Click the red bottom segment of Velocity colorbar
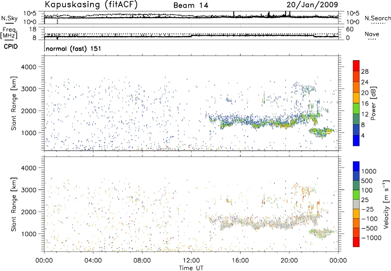This screenshot has width=391, height=271. coord(356,242)
